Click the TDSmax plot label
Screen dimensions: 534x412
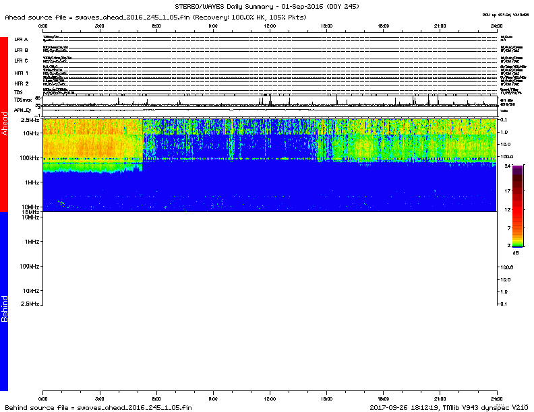(23, 100)
